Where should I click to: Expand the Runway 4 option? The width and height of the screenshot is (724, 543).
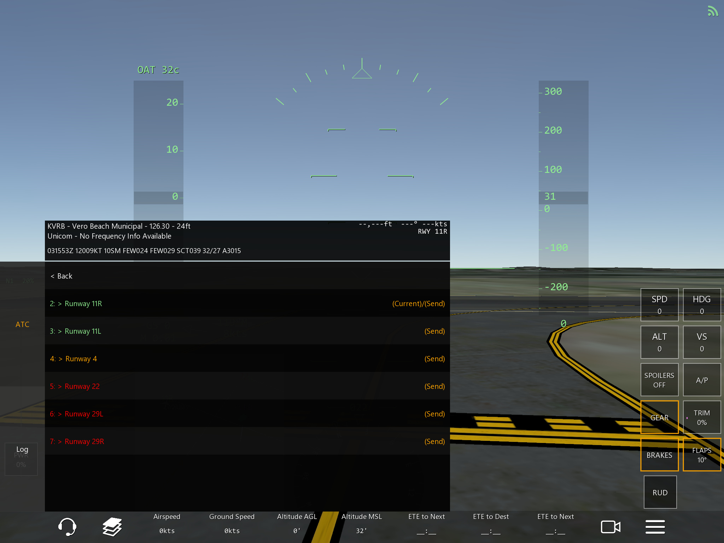point(81,359)
